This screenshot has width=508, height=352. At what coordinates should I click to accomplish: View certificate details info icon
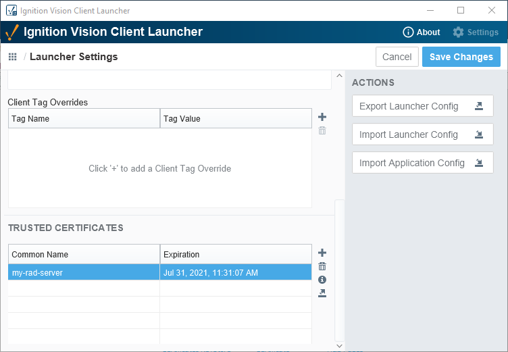pos(322,280)
